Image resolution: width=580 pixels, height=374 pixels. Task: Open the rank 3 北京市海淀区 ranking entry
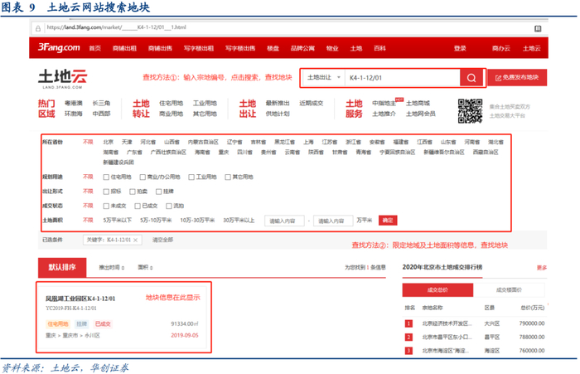[x=446, y=351]
